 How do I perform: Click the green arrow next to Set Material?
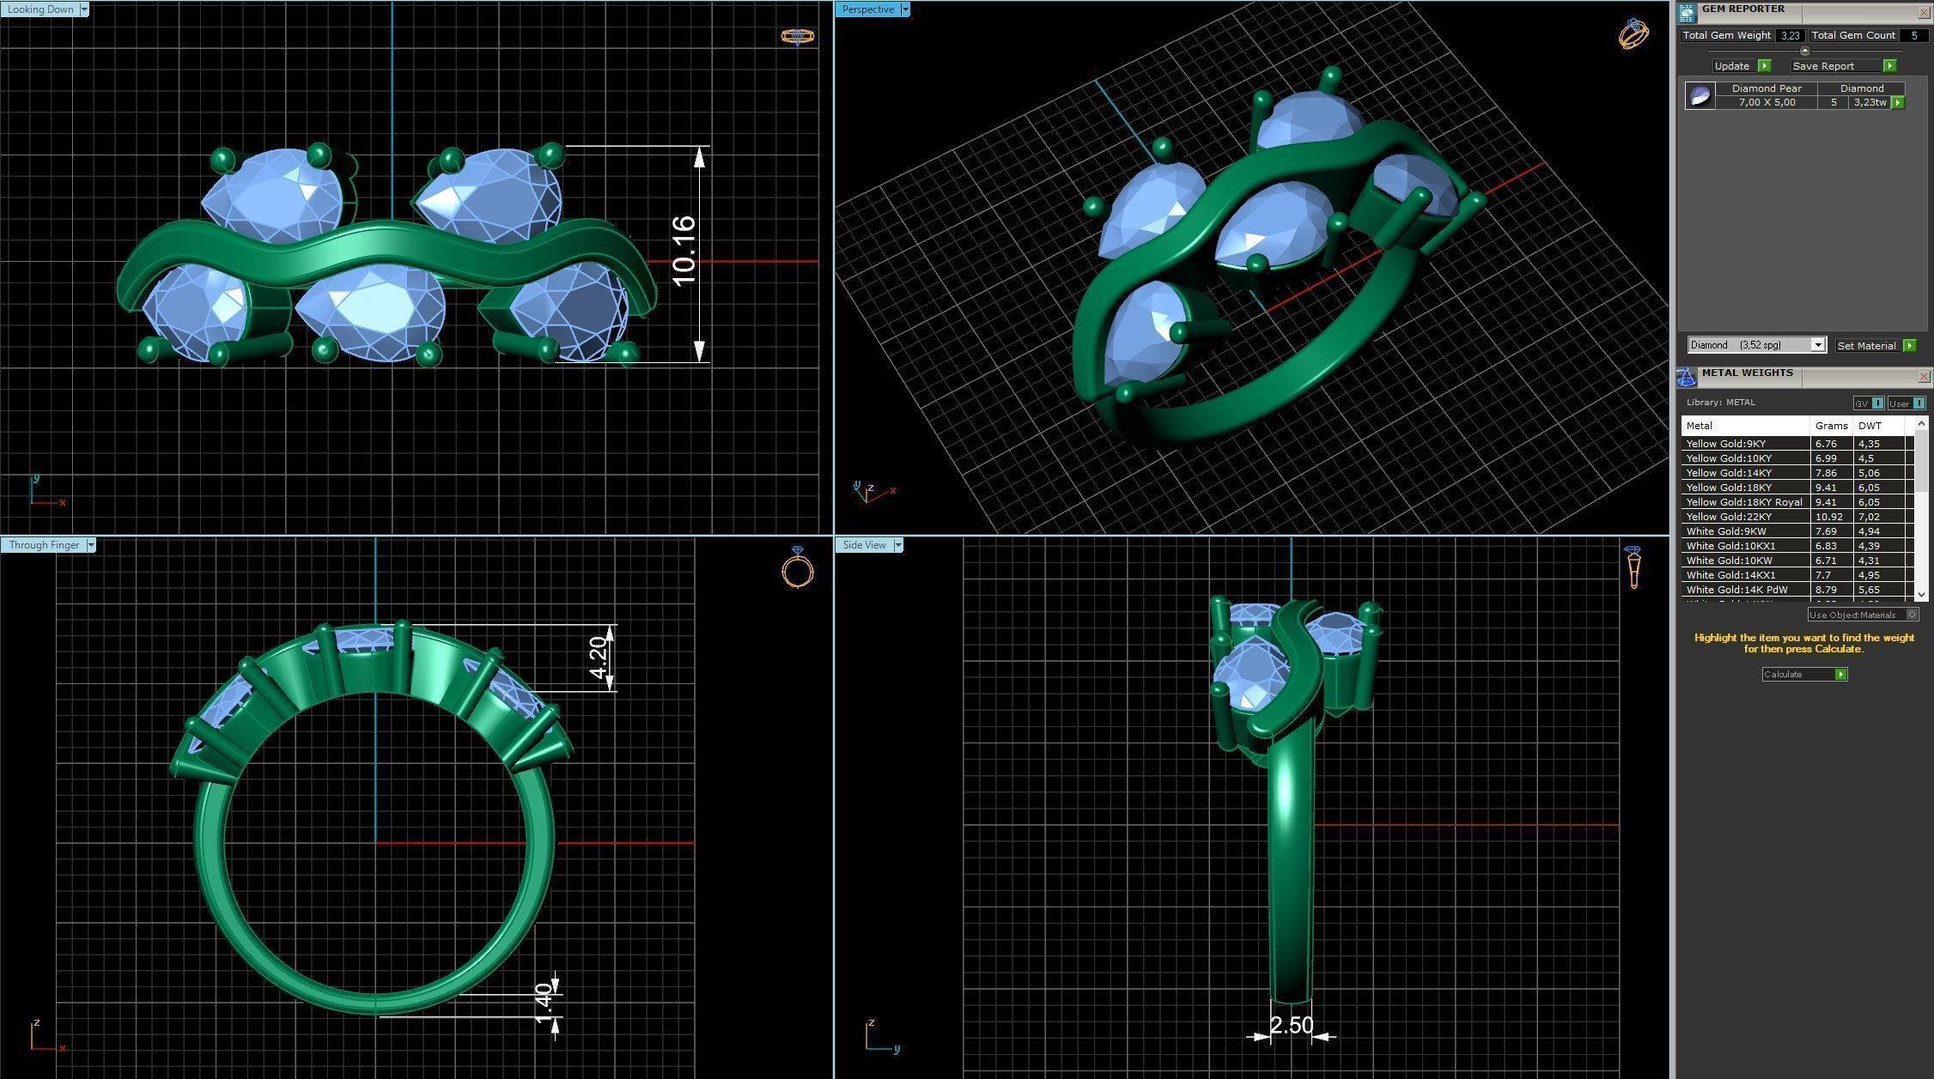[1909, 345]
